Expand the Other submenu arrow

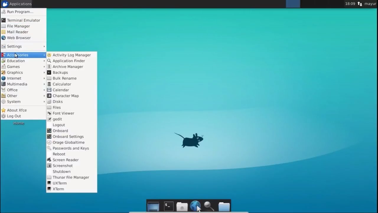coord(44,96)
